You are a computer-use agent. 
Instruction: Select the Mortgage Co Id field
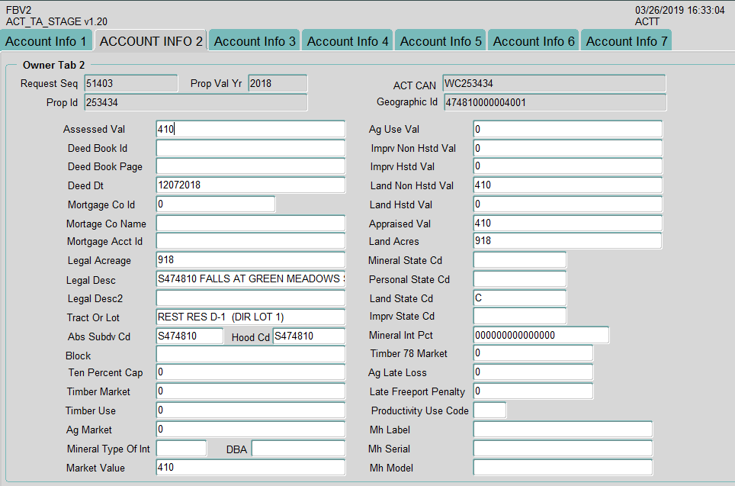point(215,204)
